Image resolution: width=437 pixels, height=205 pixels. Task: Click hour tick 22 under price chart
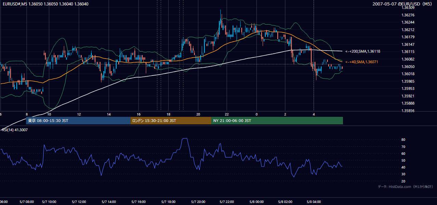pos(227,114)
